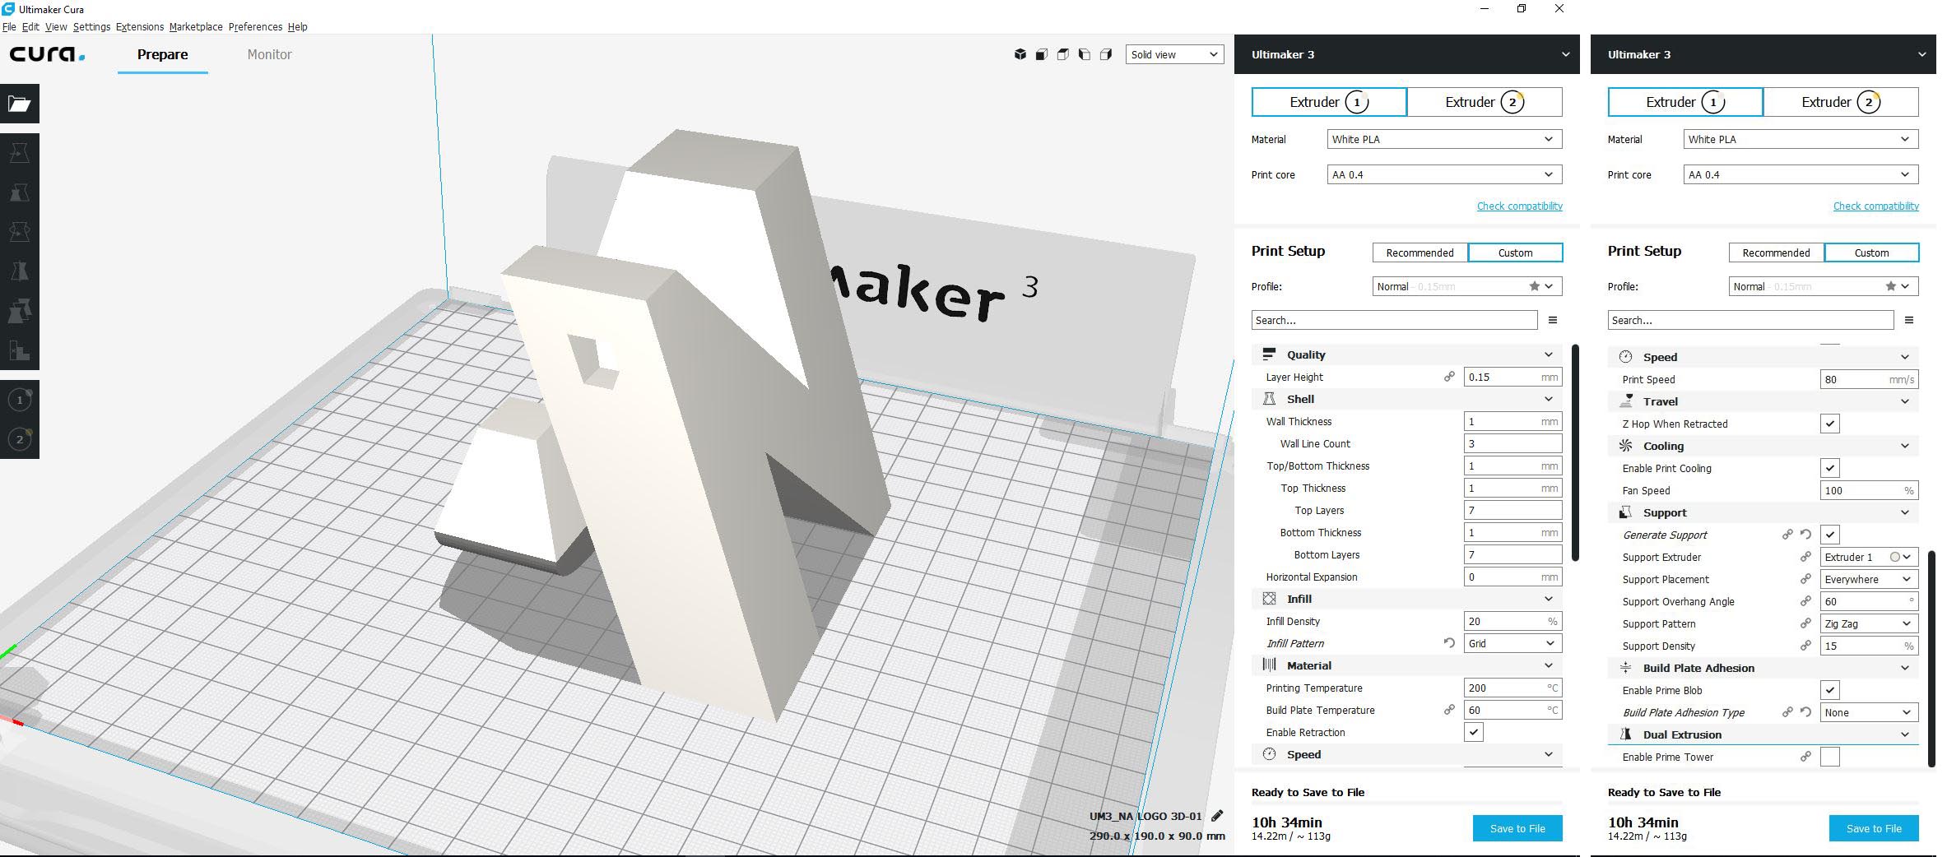Uncheck Generate Support checkbox
This screenshot has height=857, width=1947.
click(1830, 535)
